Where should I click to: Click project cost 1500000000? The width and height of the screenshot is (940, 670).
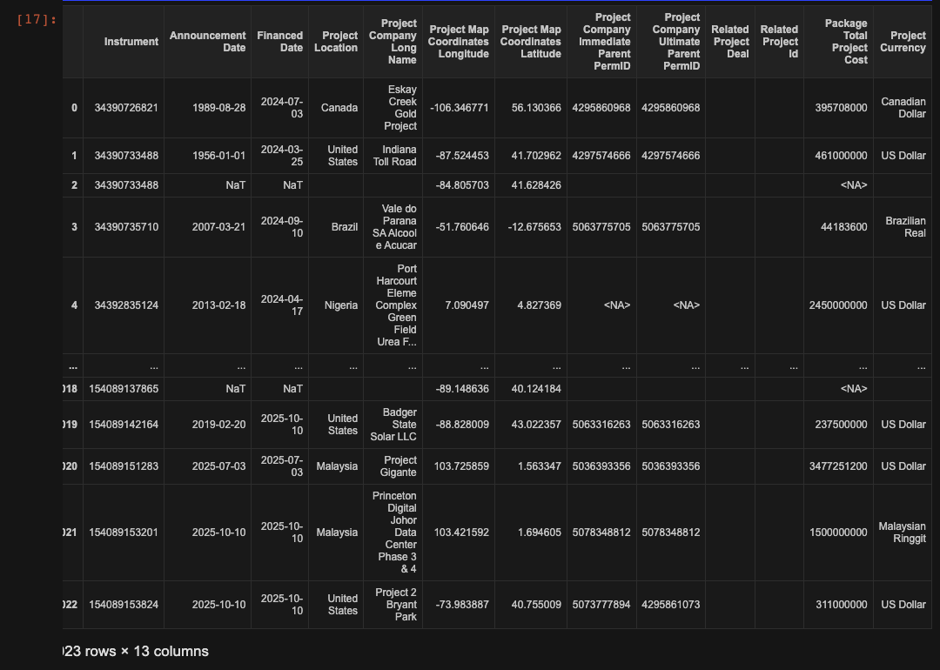coord(838,533)
